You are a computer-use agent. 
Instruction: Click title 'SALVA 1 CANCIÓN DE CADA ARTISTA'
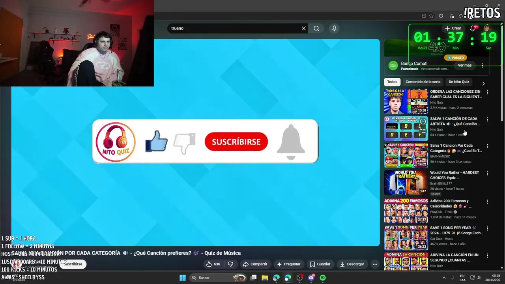[455, 121]
